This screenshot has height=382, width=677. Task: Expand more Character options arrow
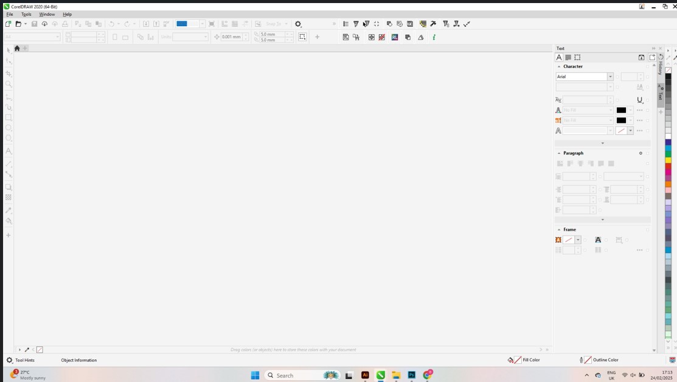tap(603, 143)
